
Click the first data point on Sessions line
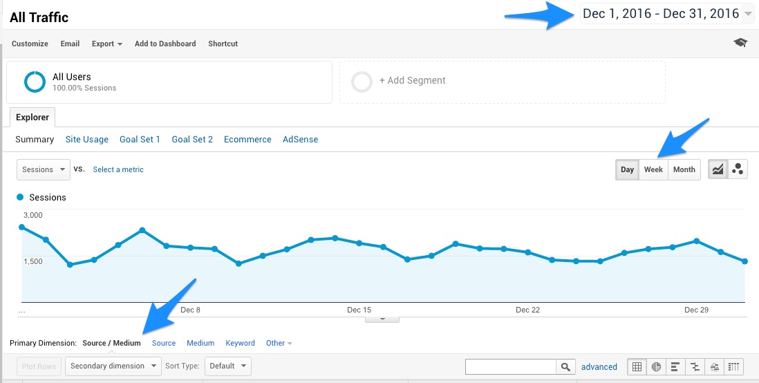(21, 227)
